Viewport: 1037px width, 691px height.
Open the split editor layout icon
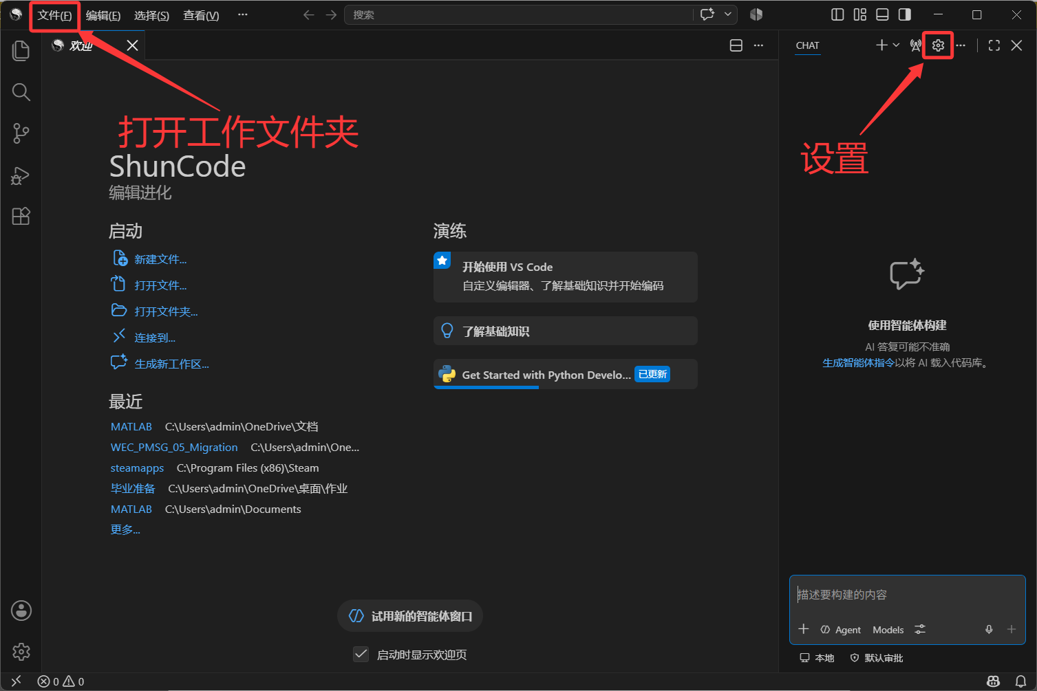(736, 45)
